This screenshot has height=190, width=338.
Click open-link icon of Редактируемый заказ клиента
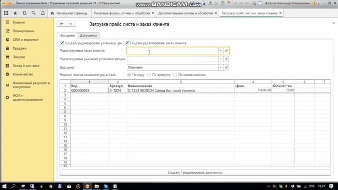(226, 51)
